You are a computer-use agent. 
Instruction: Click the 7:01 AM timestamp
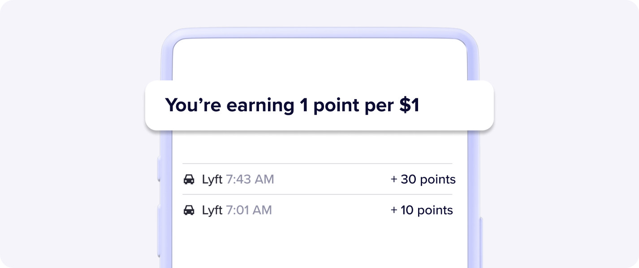(249, 210)
